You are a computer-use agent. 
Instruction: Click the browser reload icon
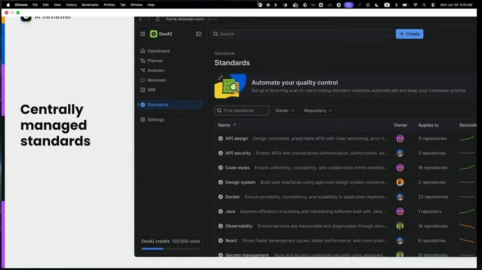pos(158,19)
